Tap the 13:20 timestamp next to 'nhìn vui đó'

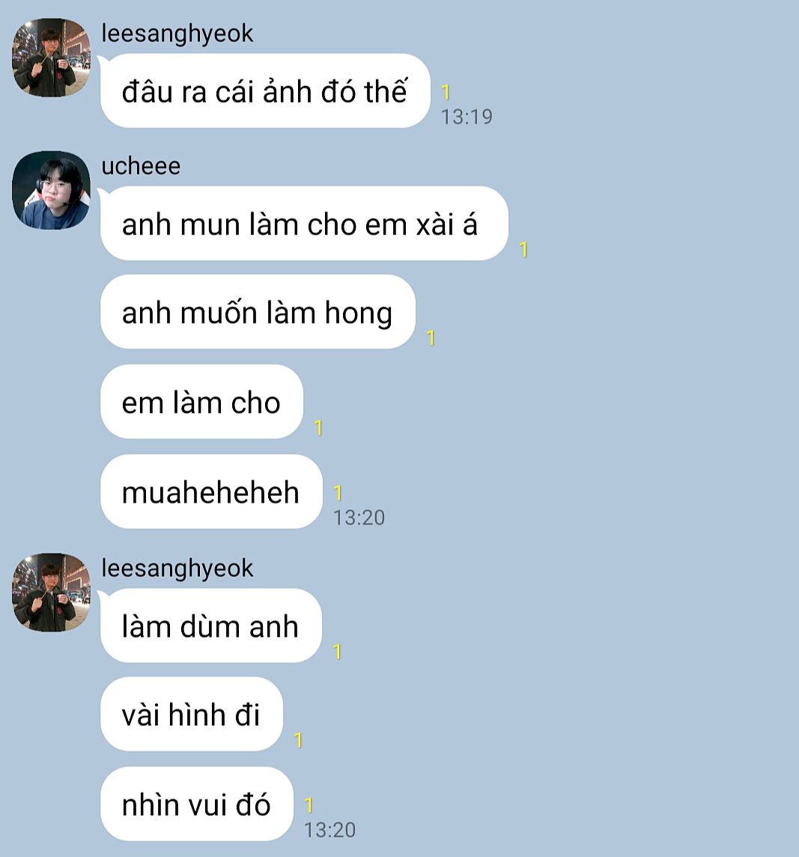pos(329,830)
